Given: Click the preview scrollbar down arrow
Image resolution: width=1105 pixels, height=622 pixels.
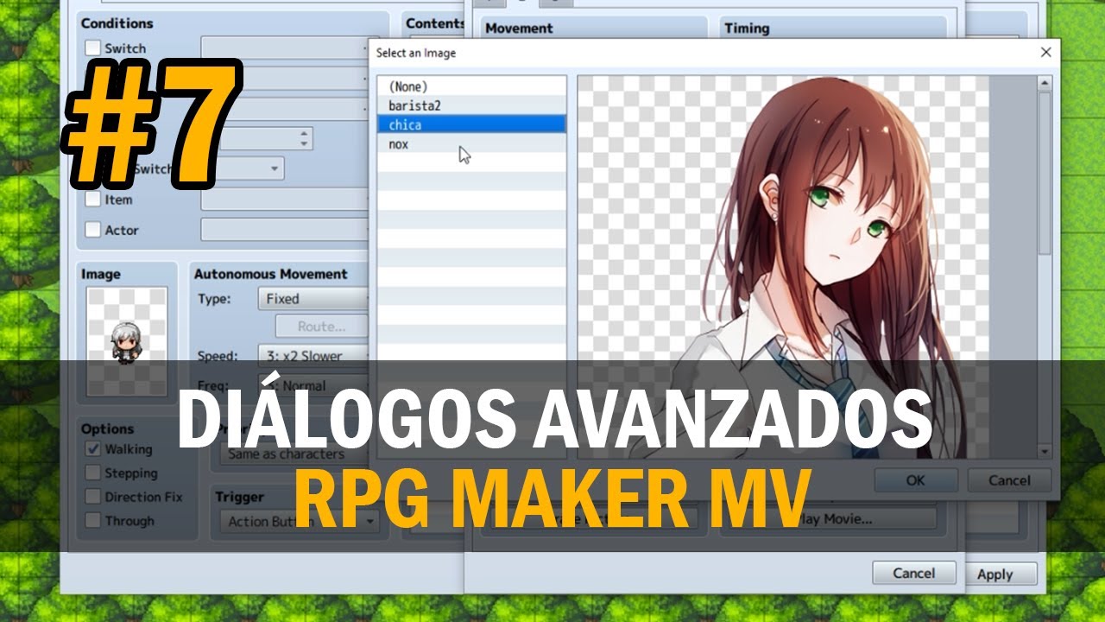Looking at the screenshot, I should tap(1045, 451).
